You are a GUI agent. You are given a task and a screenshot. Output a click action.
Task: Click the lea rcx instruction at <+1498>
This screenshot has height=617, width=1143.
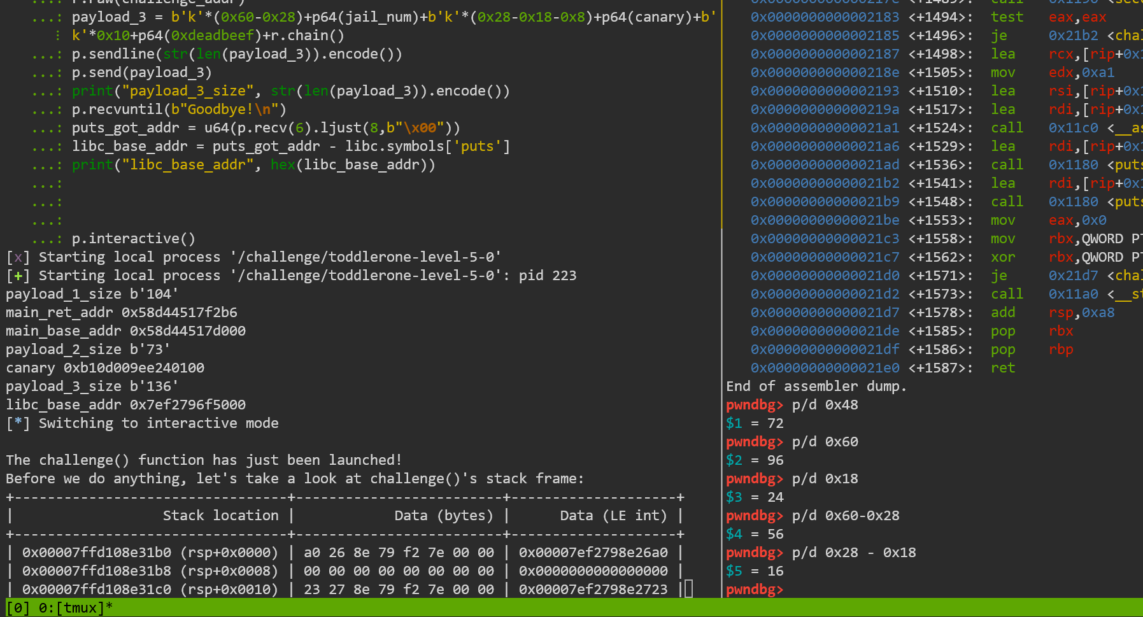[947, 54]
